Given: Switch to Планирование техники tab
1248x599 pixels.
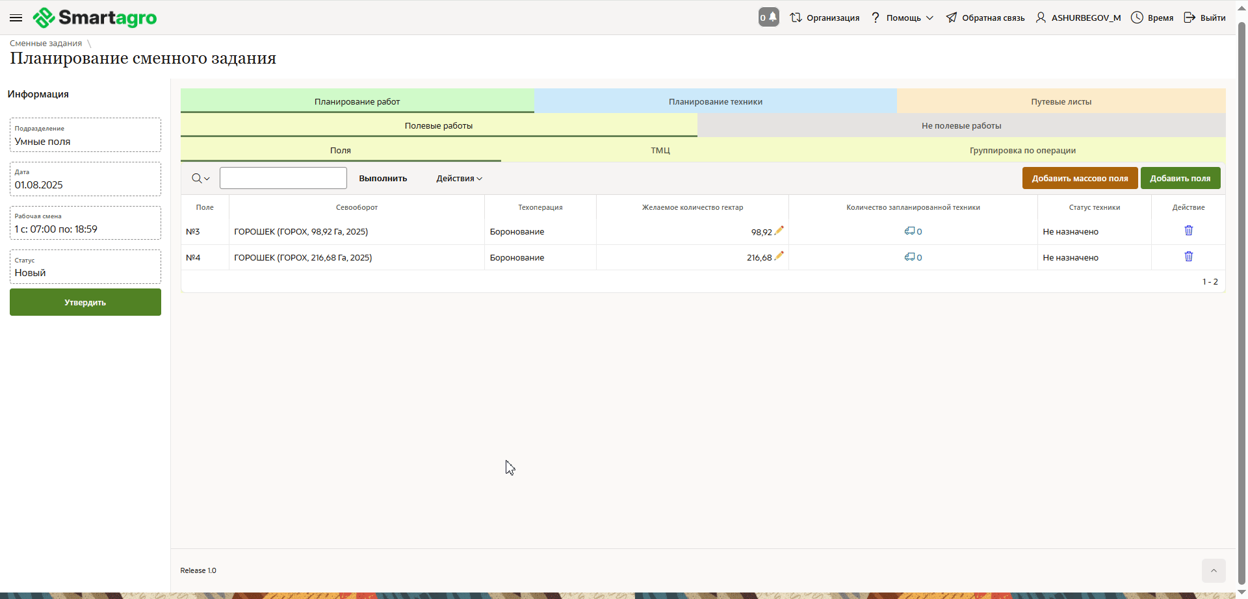Looking at the screenshot, I should [715, 101].
